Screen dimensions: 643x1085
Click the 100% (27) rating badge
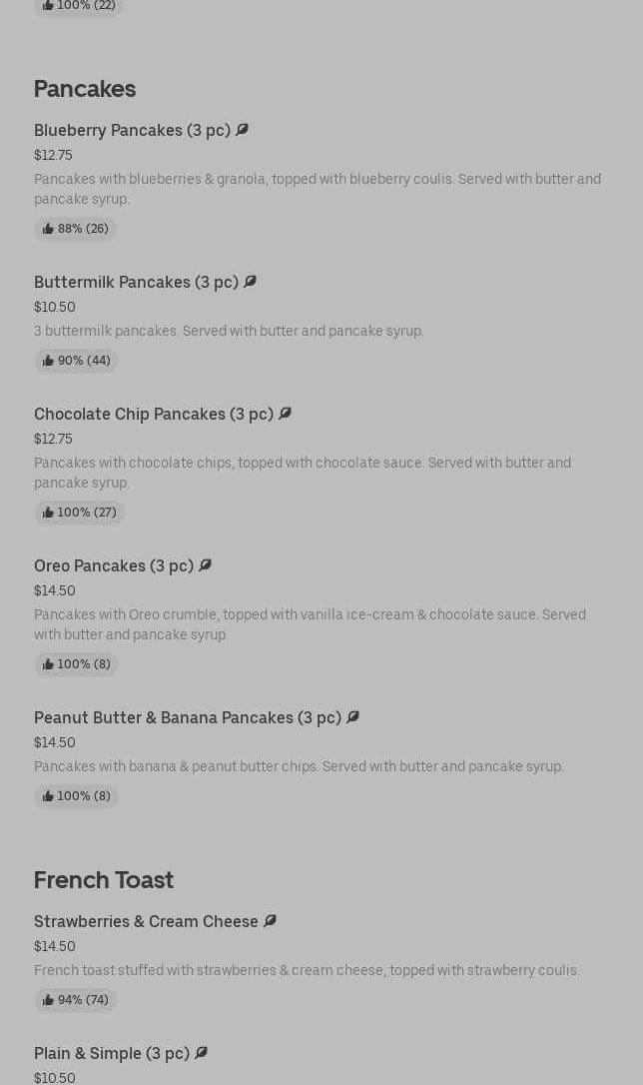coord(79,513)
